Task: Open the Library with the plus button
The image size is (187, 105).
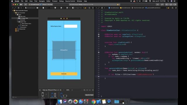Action: point(157,5)
